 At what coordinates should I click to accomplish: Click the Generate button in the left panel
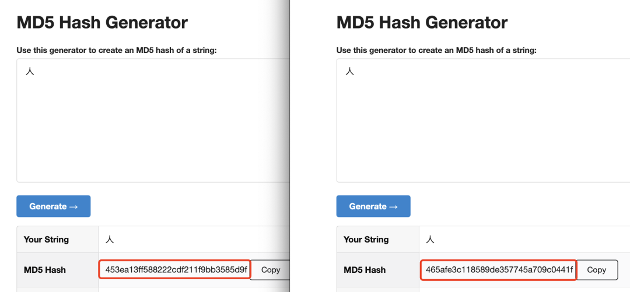[53, 206]
